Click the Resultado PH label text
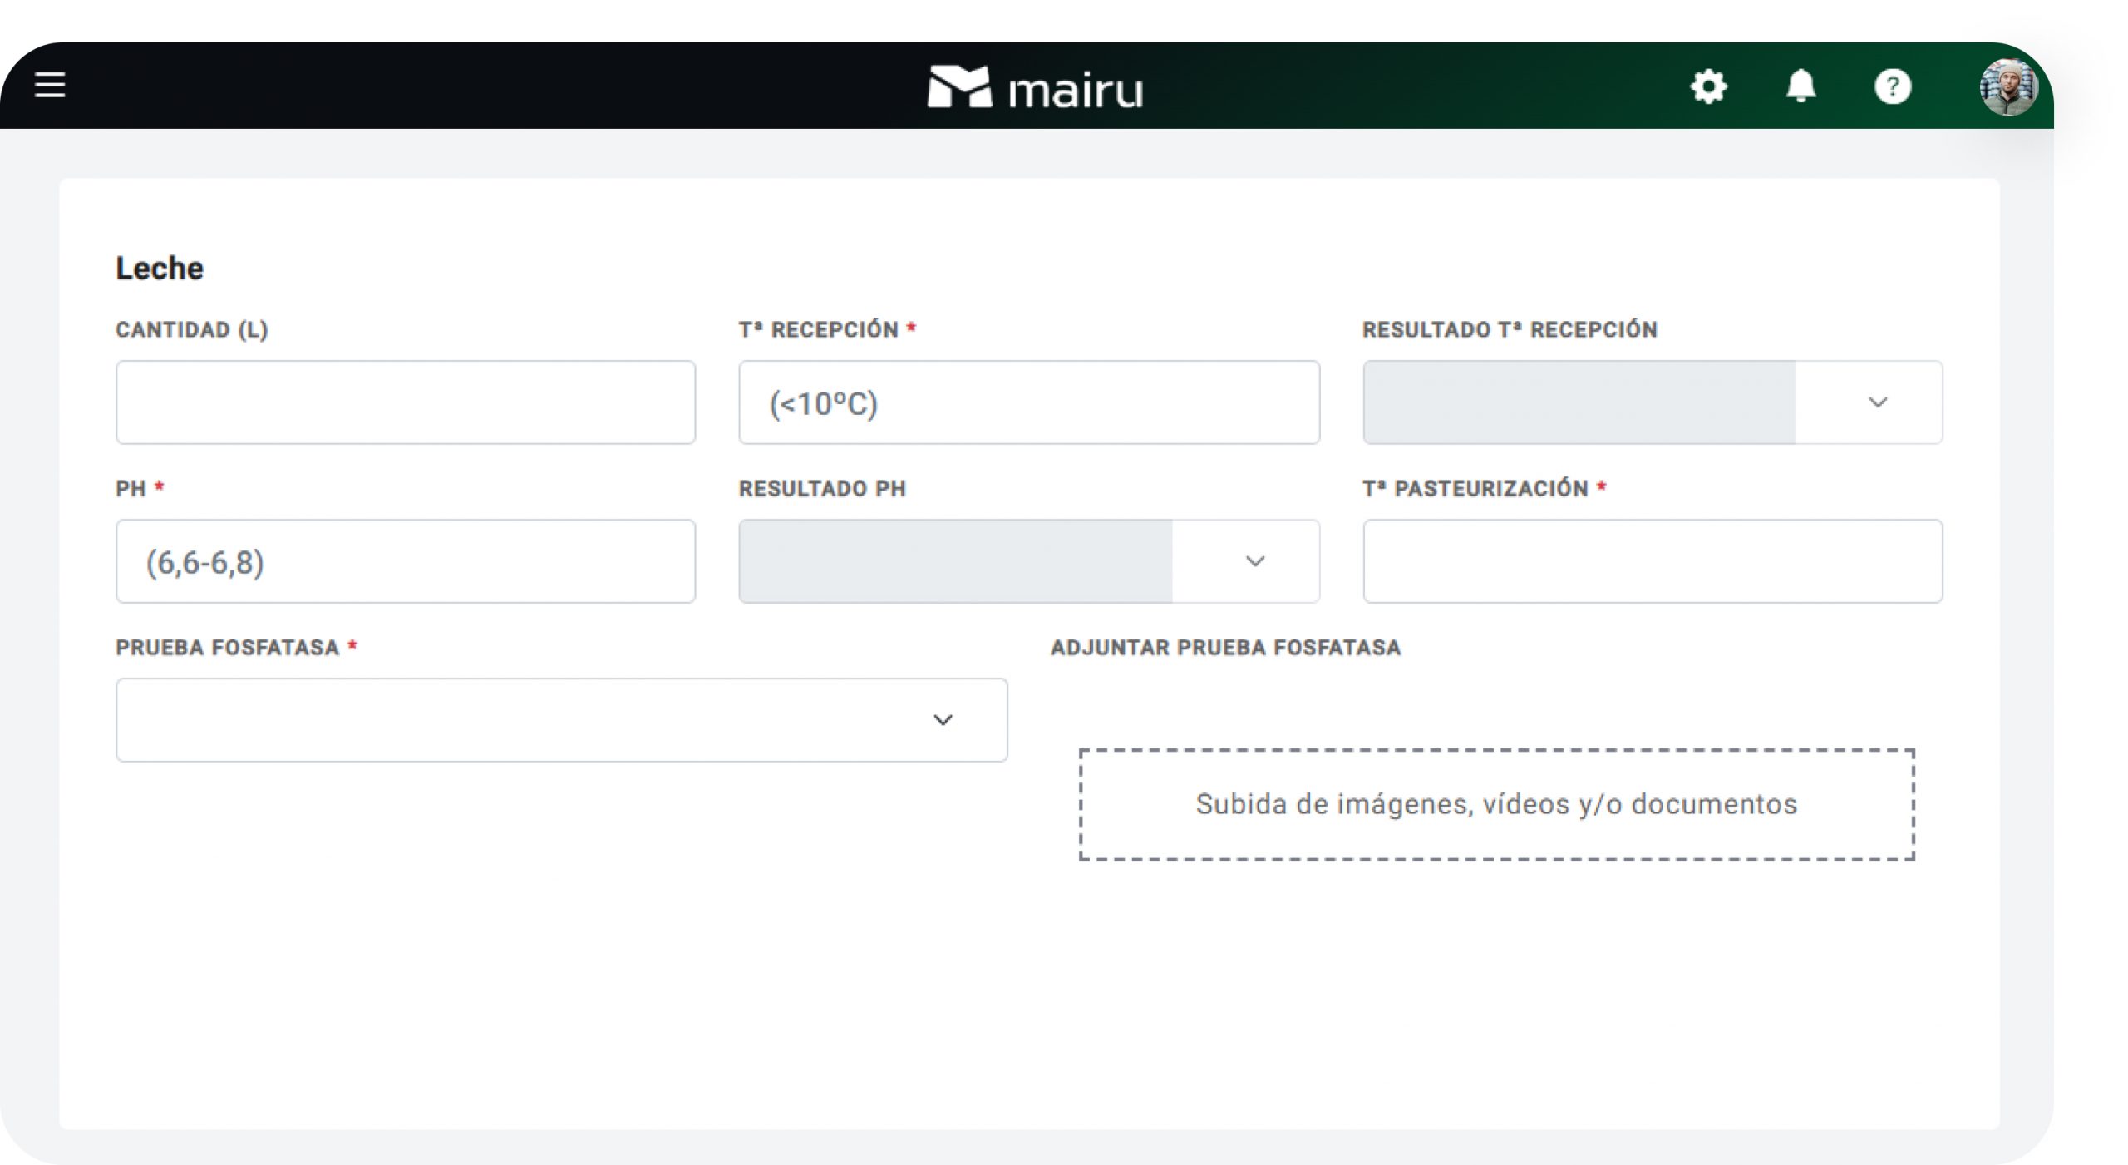Screen dimensions: 2128x1165 pyautogui.click(x=822, y=489)
